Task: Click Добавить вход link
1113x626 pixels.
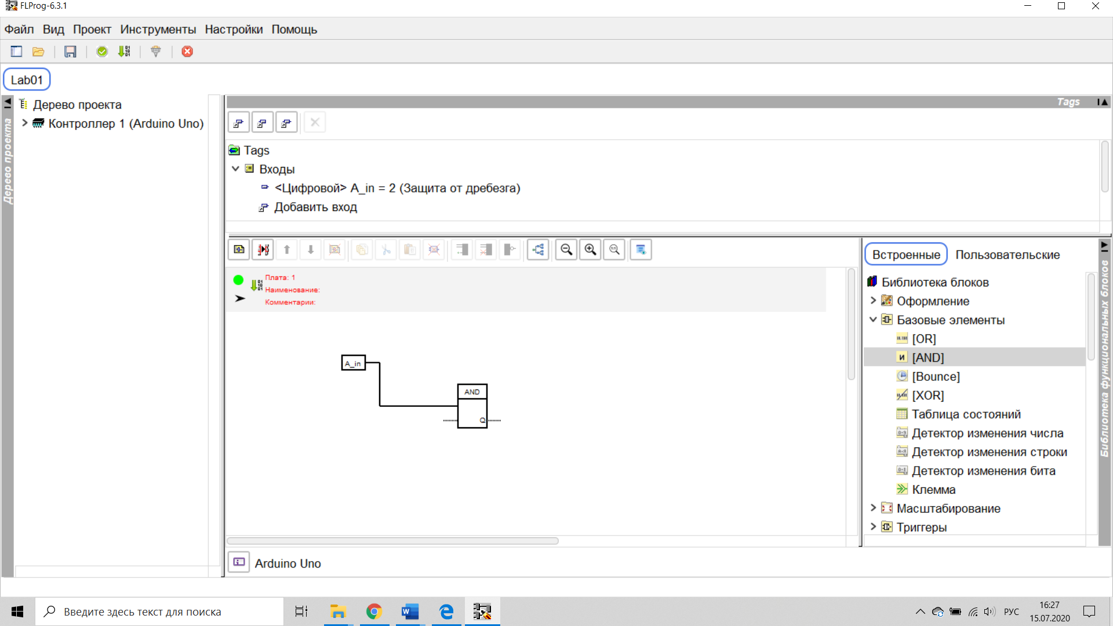Action: [315, 207]
